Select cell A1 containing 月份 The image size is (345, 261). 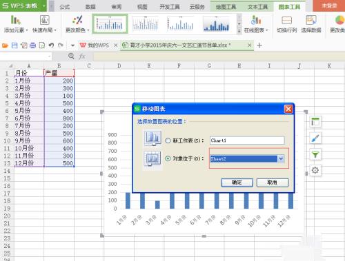29,73
